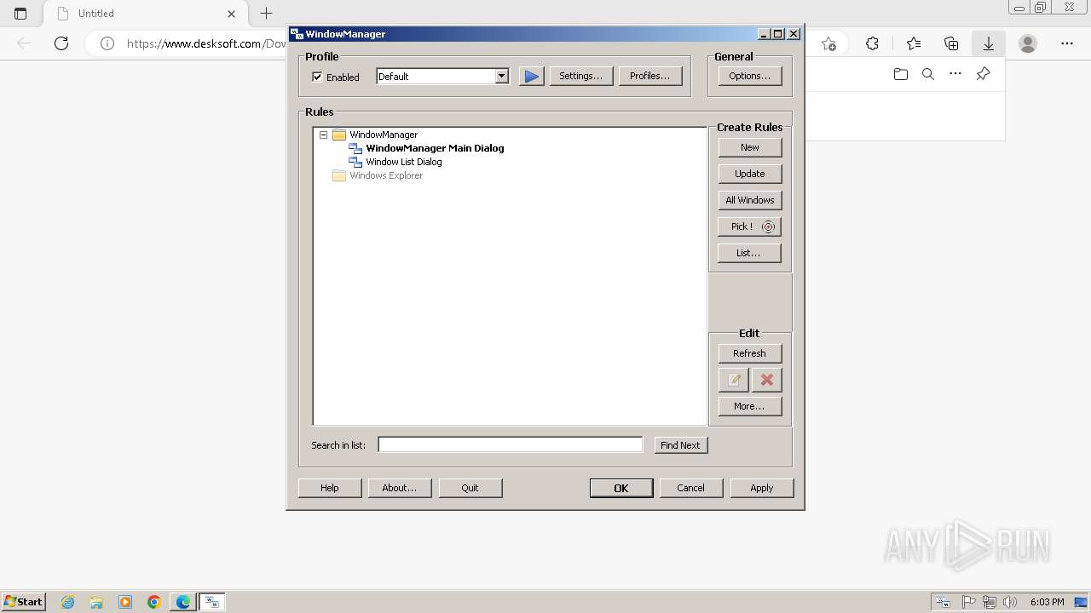
Task: Open general Options... button
Action: [x=749, y=76]
